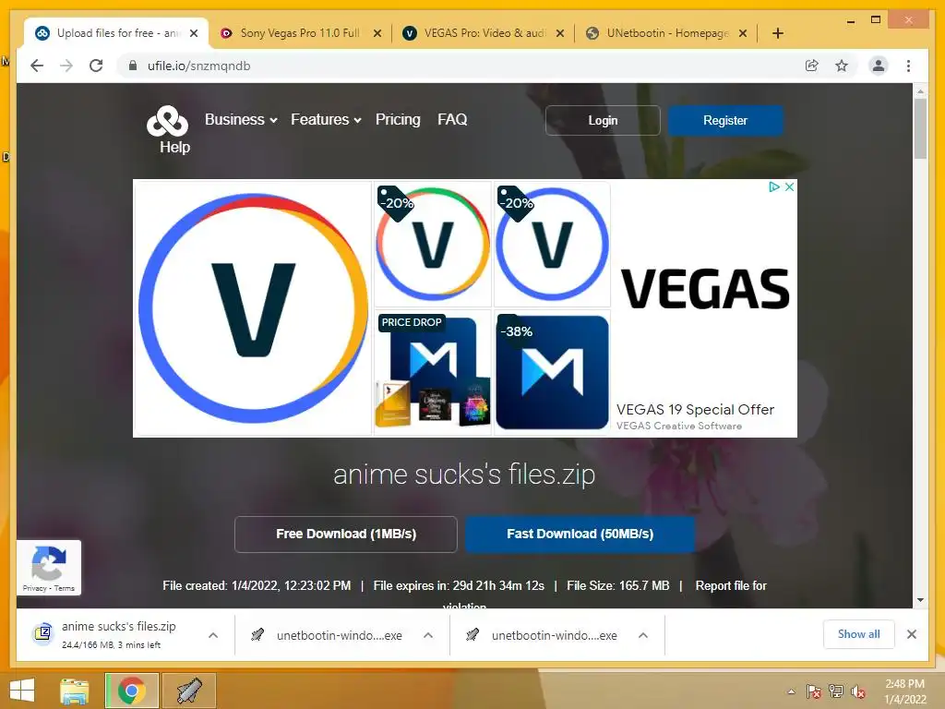Switch to UNetbootin - Homepage tab
This screenshot has width=945, height=709.
pyautogui.click(x=667, y=33)
